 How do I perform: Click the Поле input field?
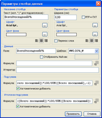click(36, 51)
